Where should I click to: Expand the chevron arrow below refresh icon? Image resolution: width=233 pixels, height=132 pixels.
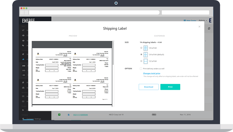point(205,41)
